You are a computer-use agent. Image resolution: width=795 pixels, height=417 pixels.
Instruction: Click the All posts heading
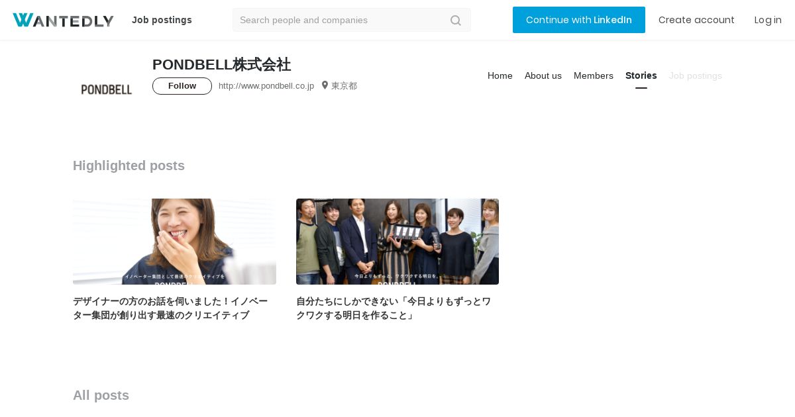point(101,395)
